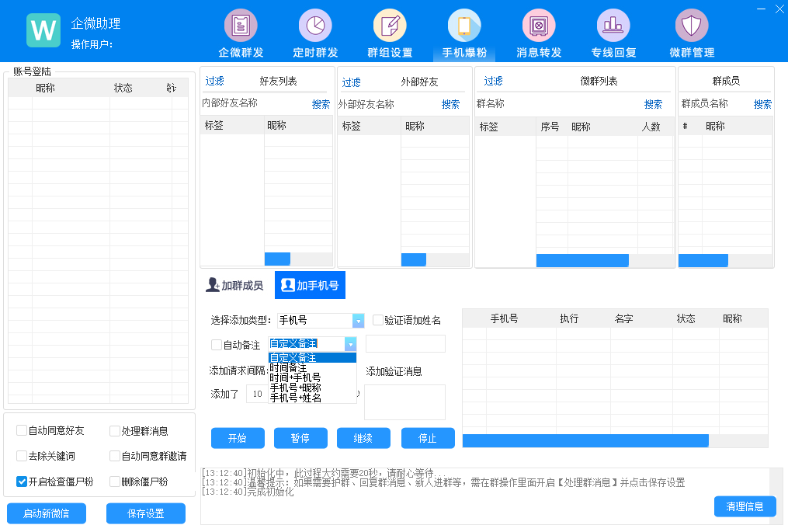This screenshot has height=532, width=788.
Task: Uncheck the 开启检查僵尸粉 checkbox
Action: (x=22, y=482)
